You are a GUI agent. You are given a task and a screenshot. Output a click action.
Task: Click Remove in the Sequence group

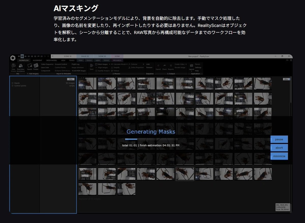(x=149, y=68)
